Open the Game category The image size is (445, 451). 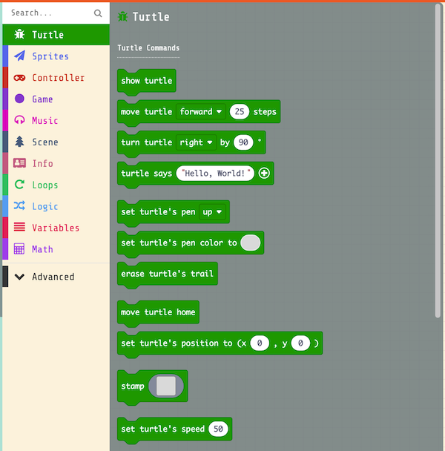tap(56, 99)
